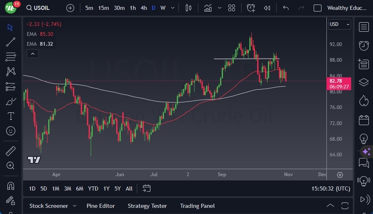The height and width of the screenshot is (214, 373).
Task: Open the alerts clock panel
Action: click(x=364, y=46)
